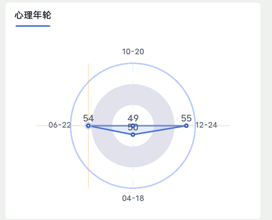Click the value label 55
The image size is (272, 220).
pos(186,118)
